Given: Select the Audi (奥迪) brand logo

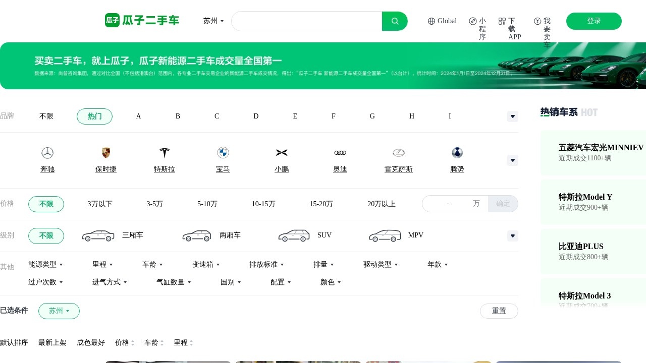Looking at the screenshot, I should pyautogui.click(x=340, y=153).
